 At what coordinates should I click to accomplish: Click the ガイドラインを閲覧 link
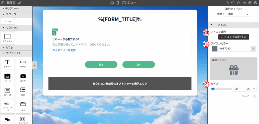(64, 50)
